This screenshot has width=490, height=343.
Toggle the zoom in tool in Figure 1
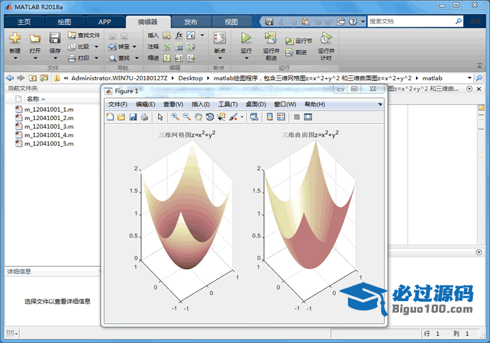(175, 117)
